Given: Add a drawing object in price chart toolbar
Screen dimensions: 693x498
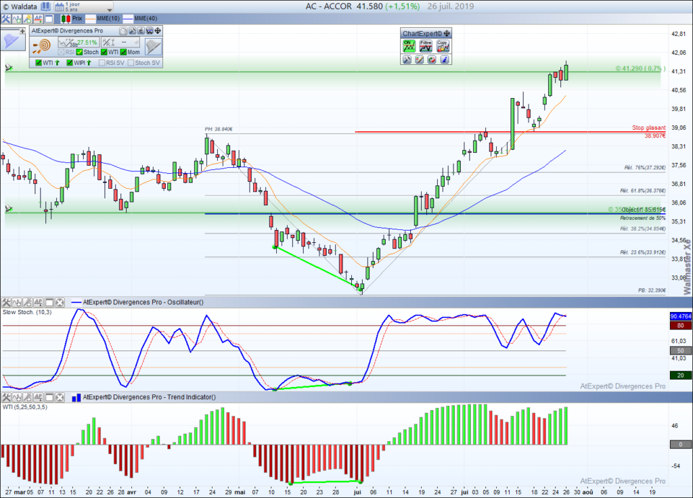Looking at the screenshot, I should point(27,18).
